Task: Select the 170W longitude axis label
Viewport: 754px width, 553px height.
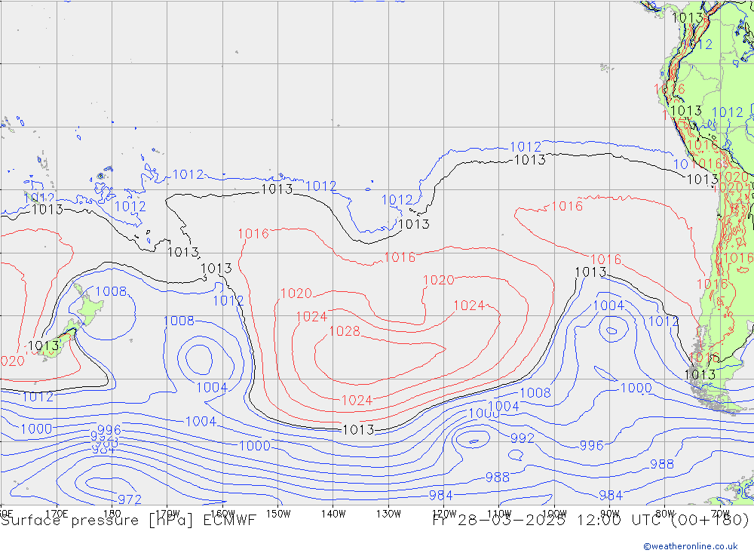Action: click(x=167, y=514)
